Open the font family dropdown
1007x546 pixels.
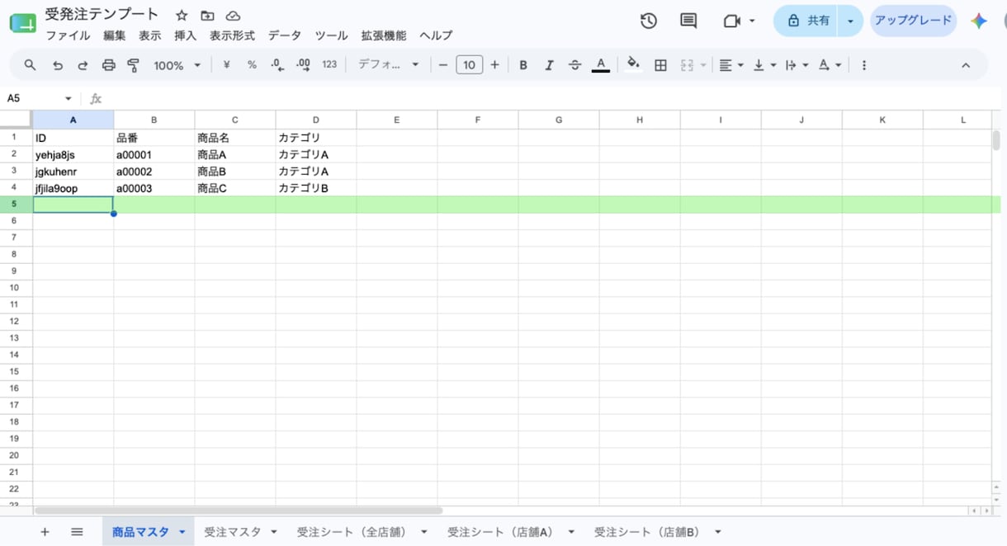coord(389,65)
